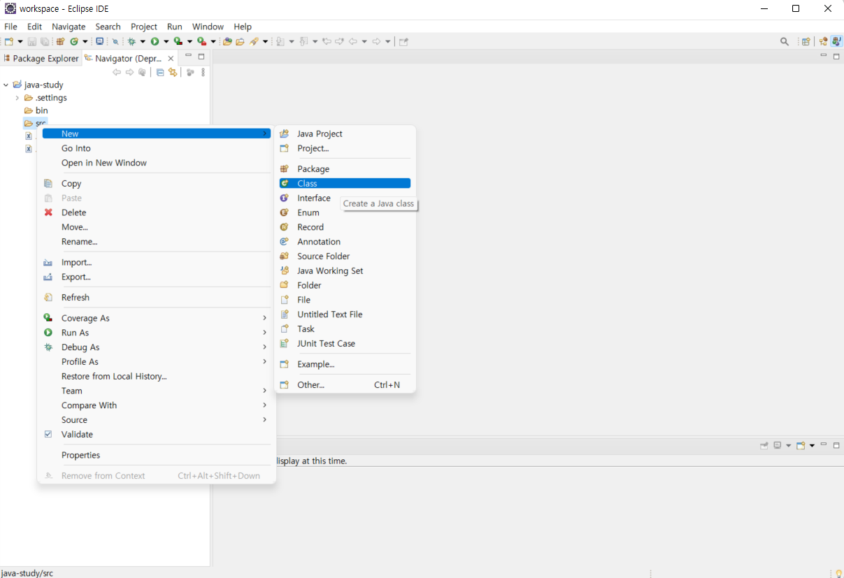Choose Copy in the context menu
This screenshot has height=578, width=844.
click(x=157, y=183)
